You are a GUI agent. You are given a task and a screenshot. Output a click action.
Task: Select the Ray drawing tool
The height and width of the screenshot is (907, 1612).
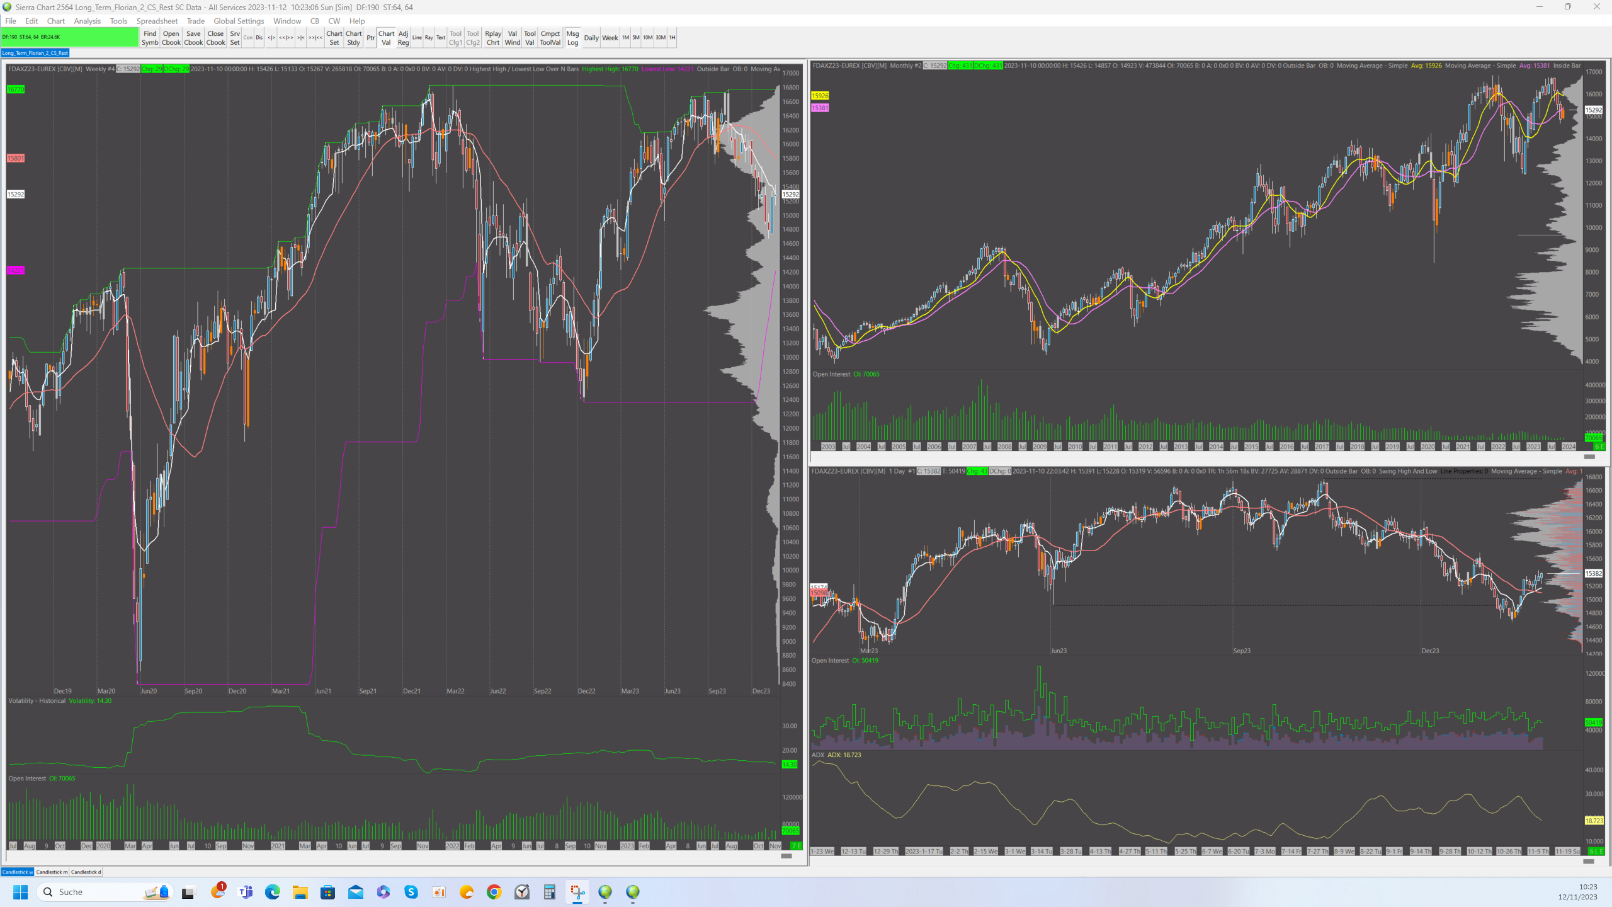(429, 38)
